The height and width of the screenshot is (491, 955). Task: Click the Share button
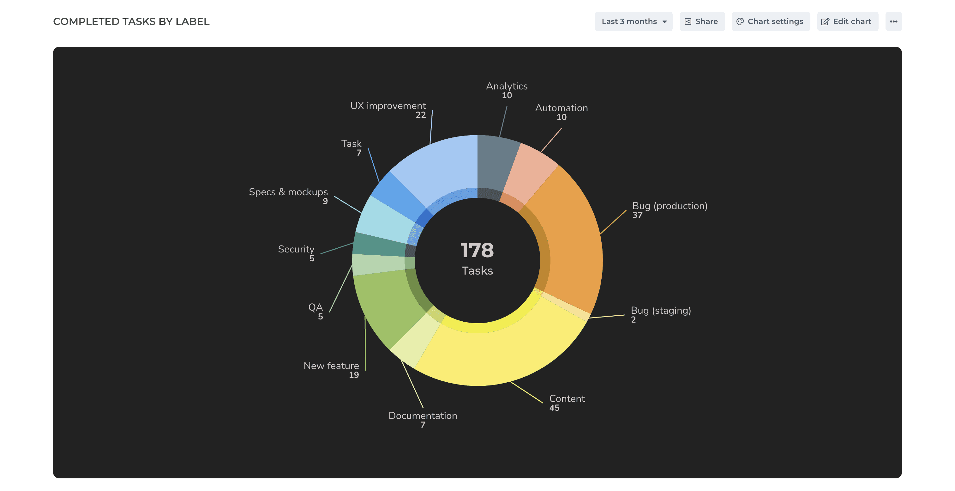(702, 21)
